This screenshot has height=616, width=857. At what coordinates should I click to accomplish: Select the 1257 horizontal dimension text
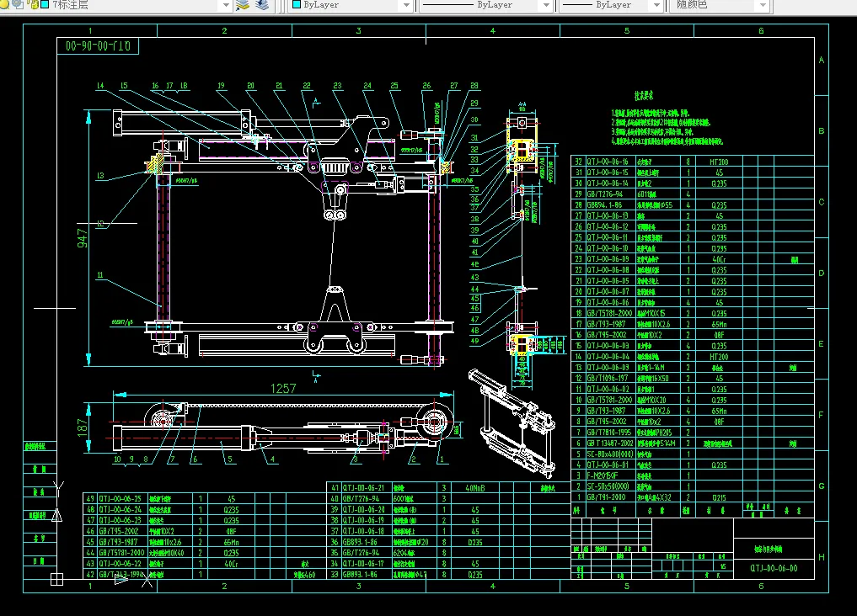pos(283,389)
